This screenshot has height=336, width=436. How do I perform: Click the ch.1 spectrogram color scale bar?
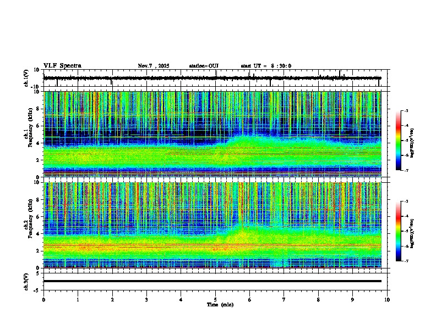[x=399, y=141]
